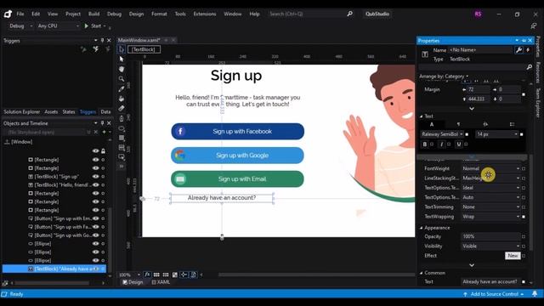
Task: Start debugging with the green play icon
Action: click(87, 25)
